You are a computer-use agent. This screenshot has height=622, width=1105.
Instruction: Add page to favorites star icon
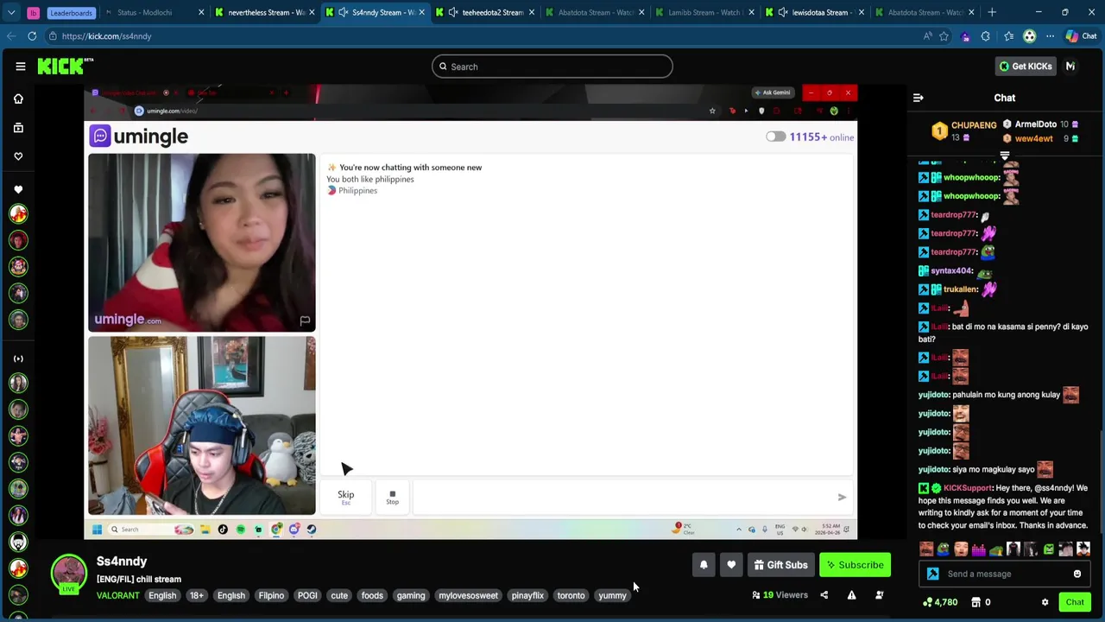pyautogui.click(x=944, y=36)
